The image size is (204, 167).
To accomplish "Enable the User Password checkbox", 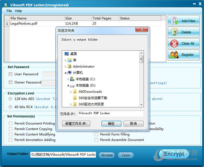I will click(10, 74).
